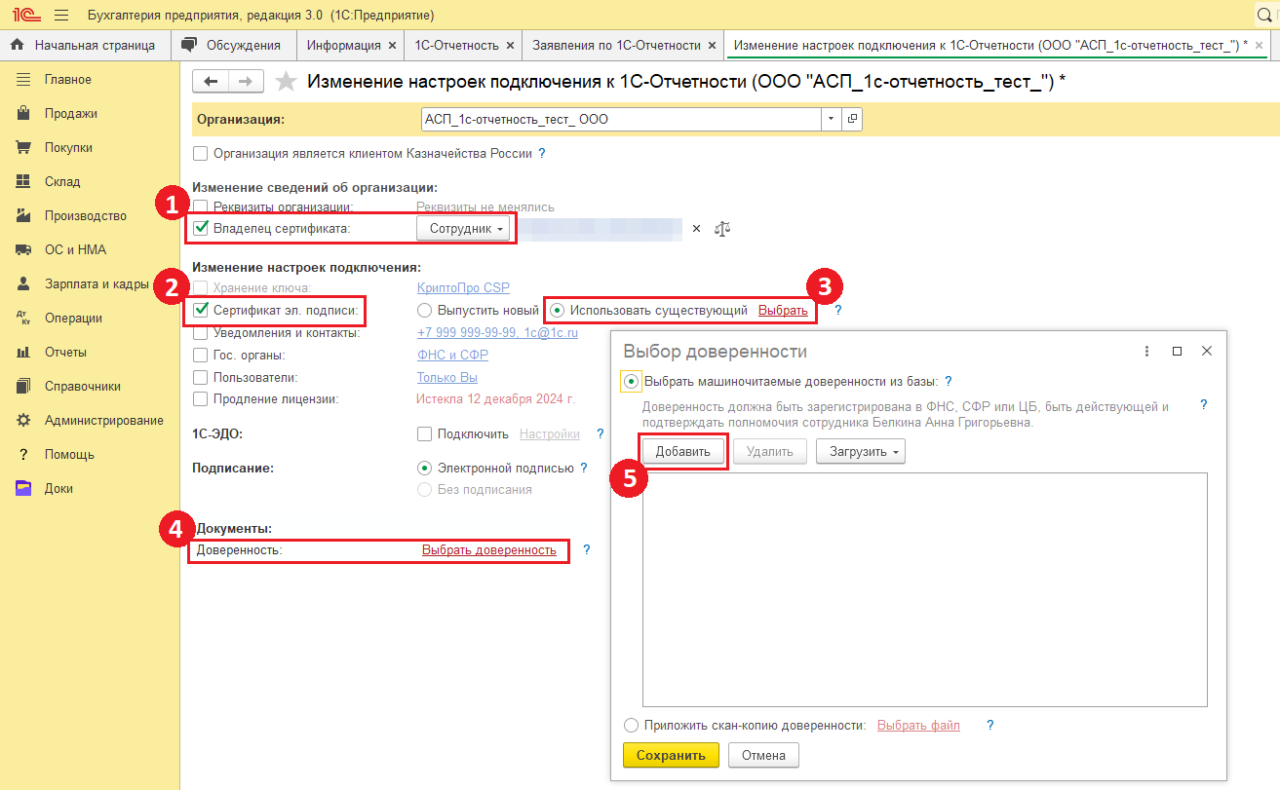Enable the Гос. органы checkbox

pyautogui.click(x=201, y=356)
